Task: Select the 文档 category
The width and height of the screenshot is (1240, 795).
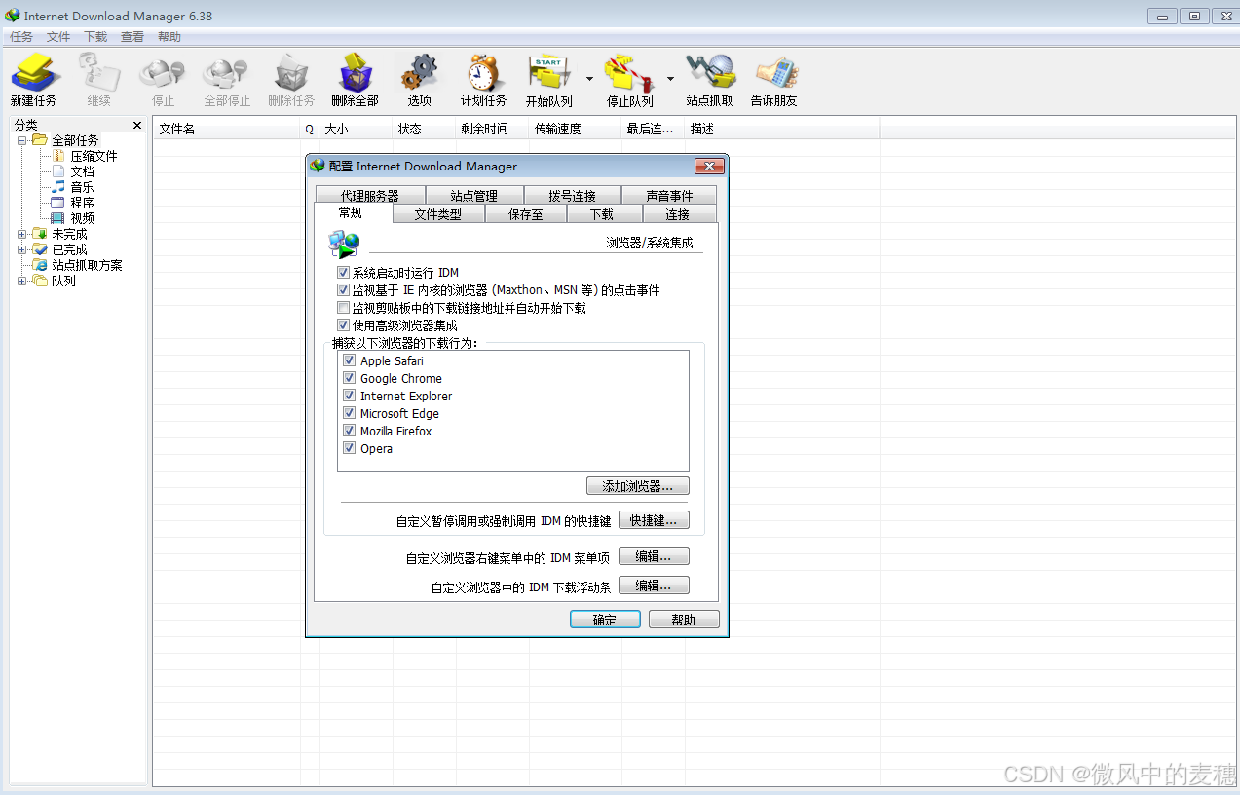Action: pyautogui.click(x=82, y=171)
